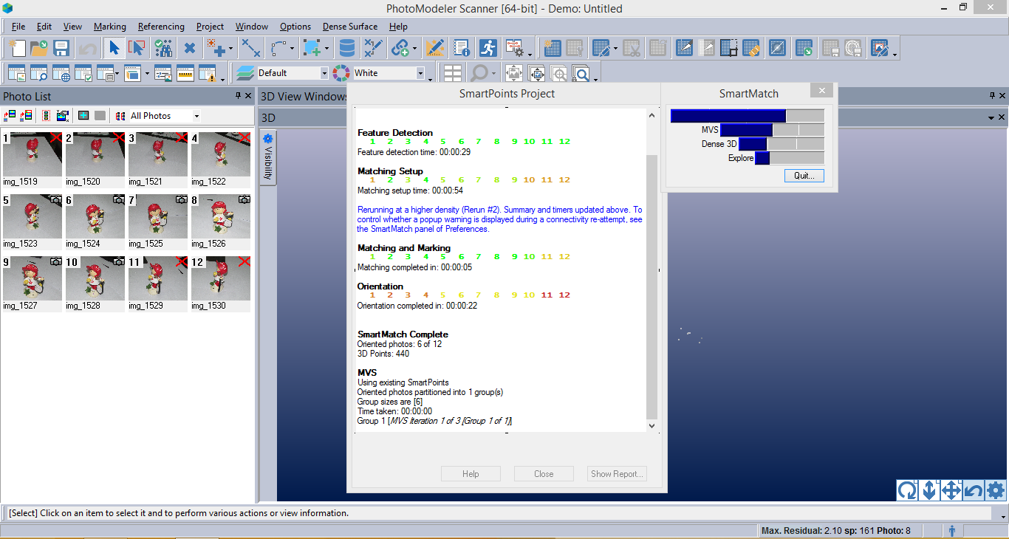Open the database cylinder icon
Screen dimensions: 1009x539
(346, 49)
